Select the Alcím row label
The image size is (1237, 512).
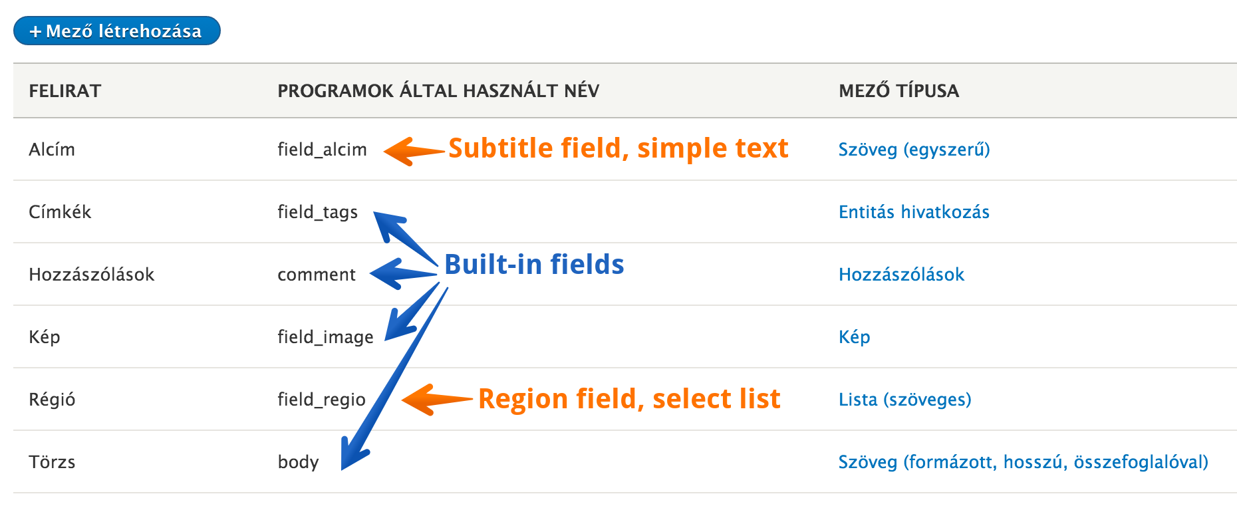click(52, 150)
